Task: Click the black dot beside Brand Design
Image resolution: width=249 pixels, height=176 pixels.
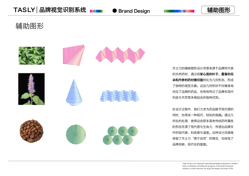Action: pyautogui.click(x=114, y=10)
